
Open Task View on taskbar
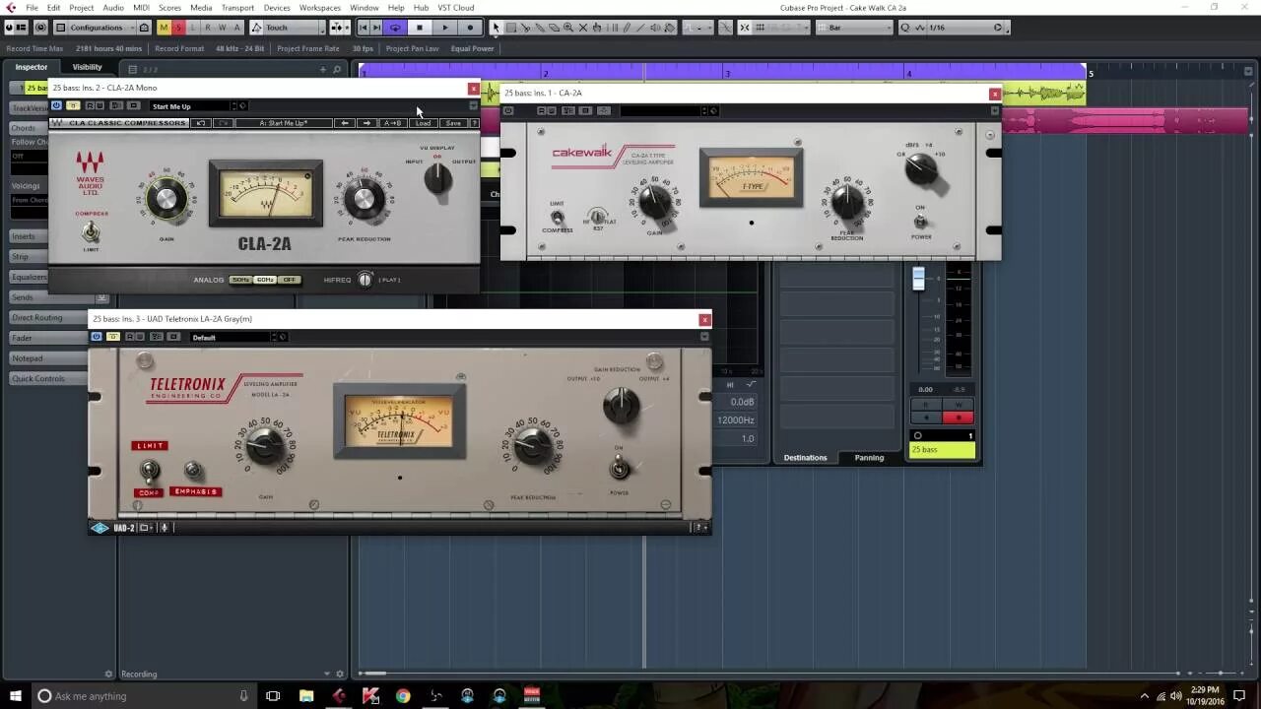[x=273, y=696]
